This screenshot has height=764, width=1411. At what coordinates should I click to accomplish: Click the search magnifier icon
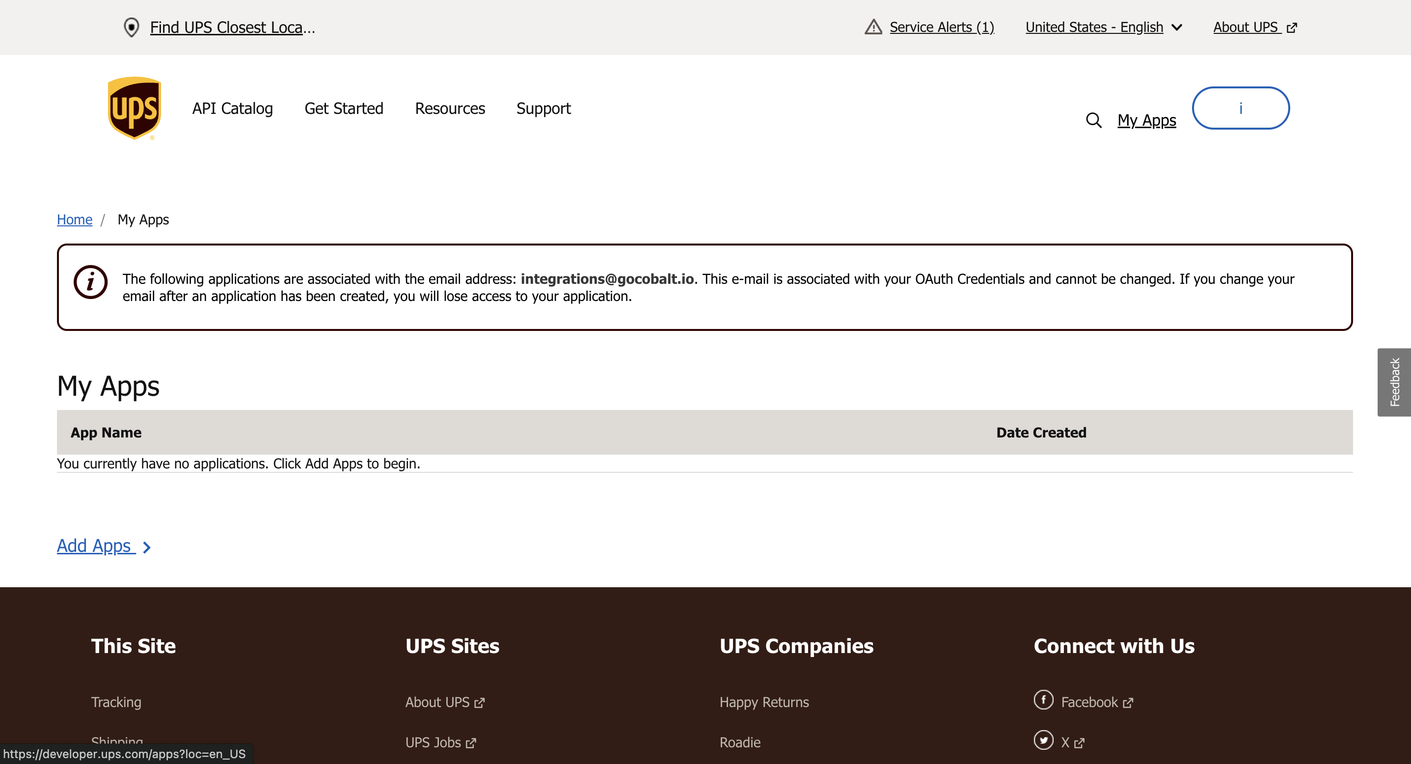point(1093,120)
